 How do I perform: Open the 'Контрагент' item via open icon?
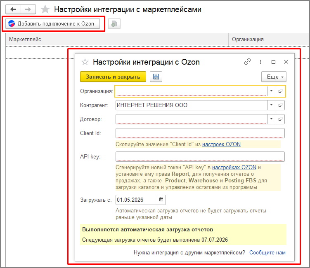(x=280, y=105)
